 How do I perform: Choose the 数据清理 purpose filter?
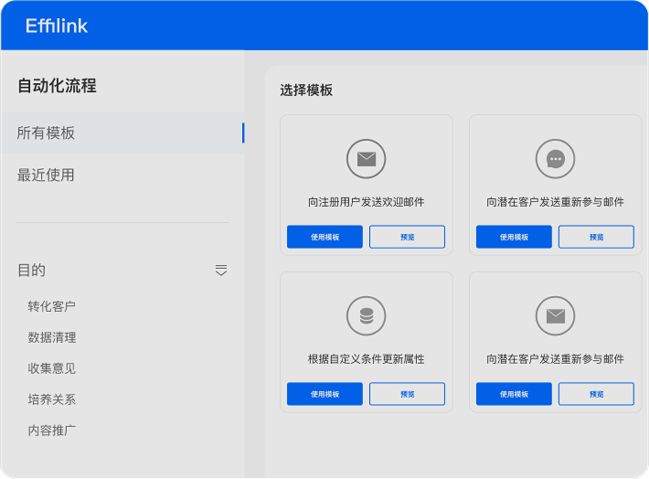[52, 337]
